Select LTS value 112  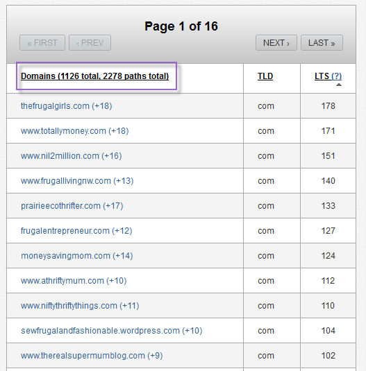point(328,281)
